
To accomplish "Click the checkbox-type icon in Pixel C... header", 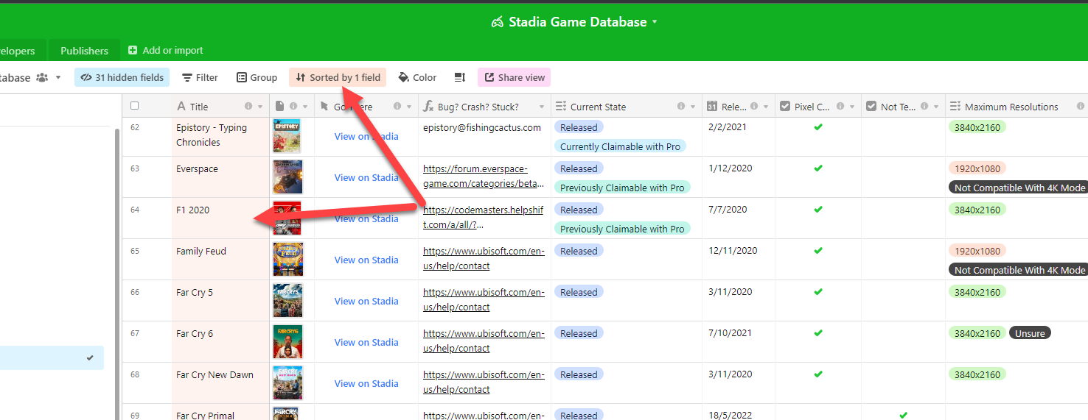I will 785,106.
